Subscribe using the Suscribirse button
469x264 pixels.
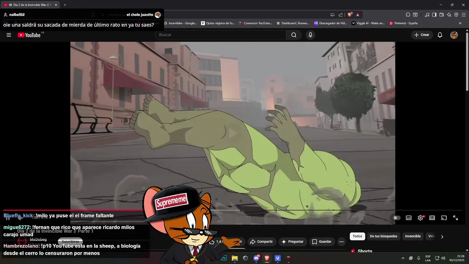(x=70, y=242)
